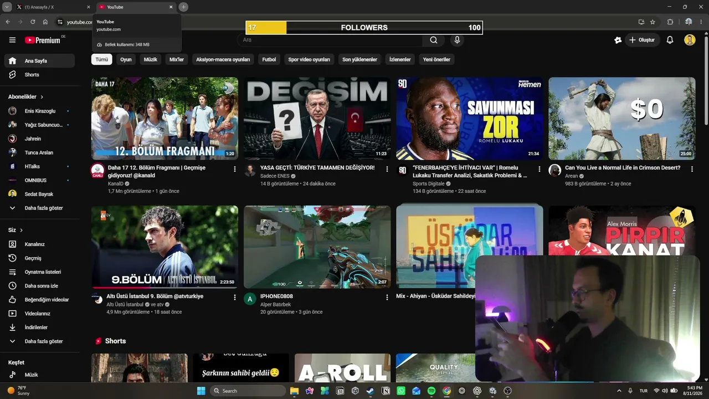The image size is (709, 399).
Task: Open Geçmiş watch history
Action: [x=39, y=258]
